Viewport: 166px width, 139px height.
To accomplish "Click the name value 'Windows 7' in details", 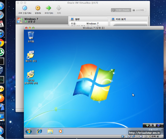I will pos(92,24).
